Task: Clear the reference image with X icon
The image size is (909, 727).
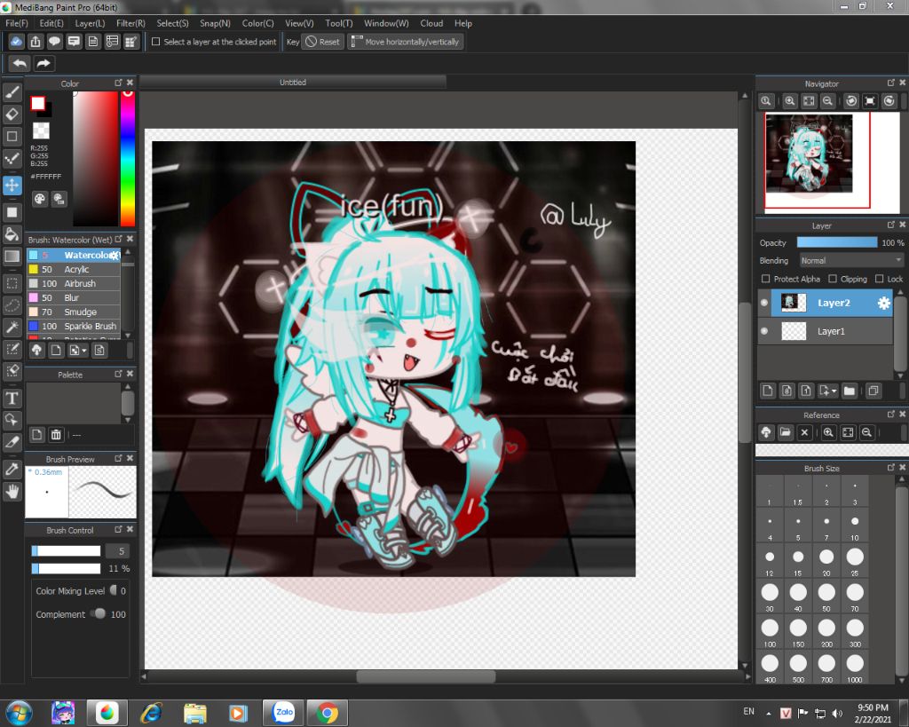Action: coord(804,432)
